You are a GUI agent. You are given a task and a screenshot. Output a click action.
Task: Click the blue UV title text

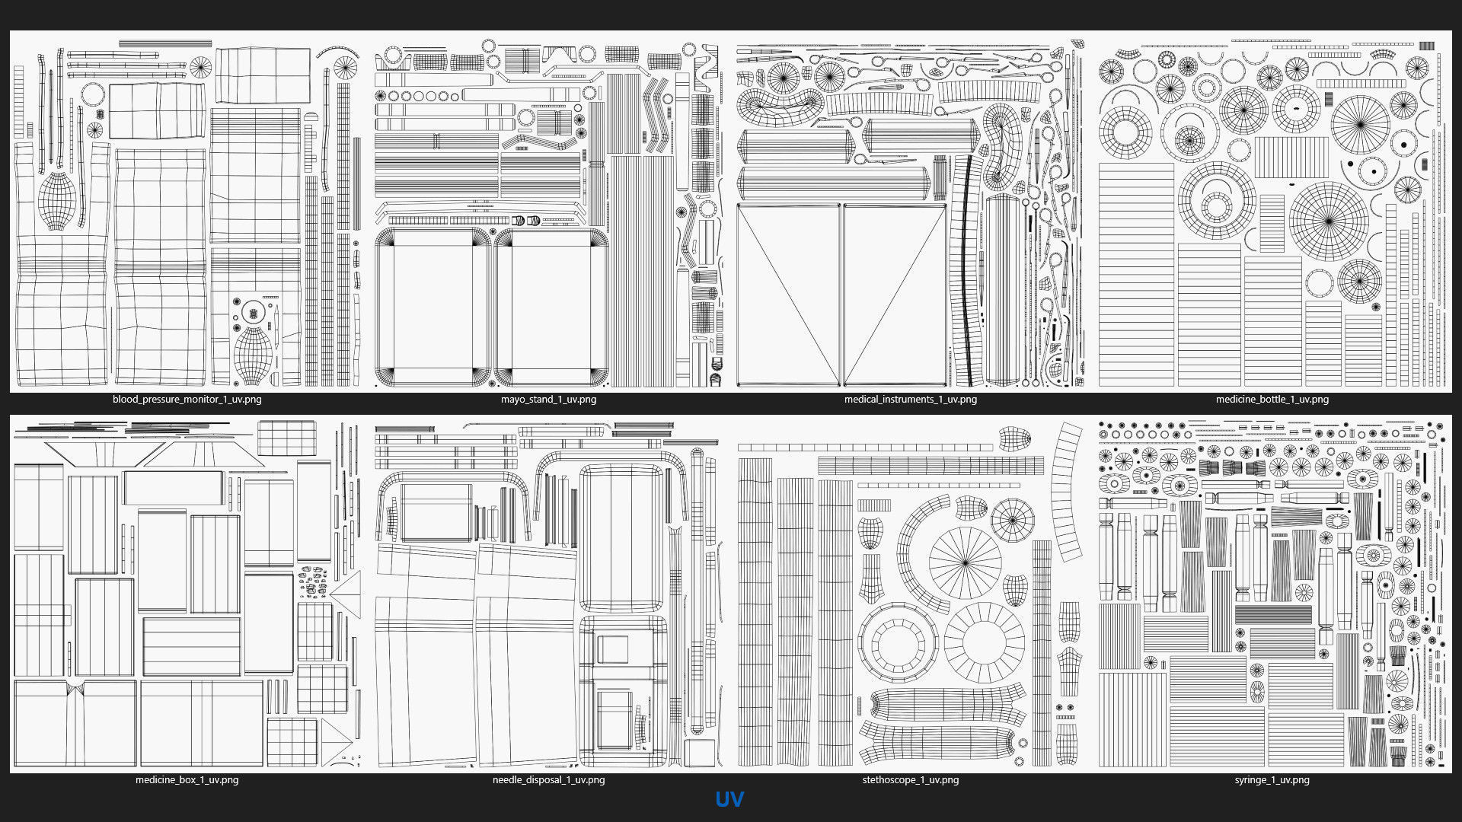pos(729,799)
